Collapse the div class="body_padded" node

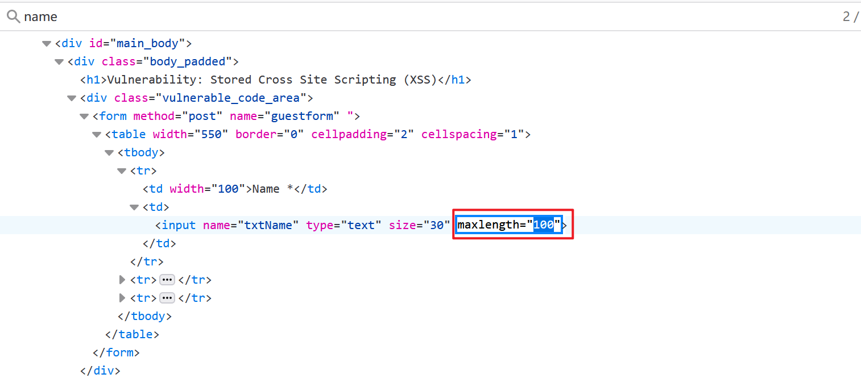coord(59,61)
